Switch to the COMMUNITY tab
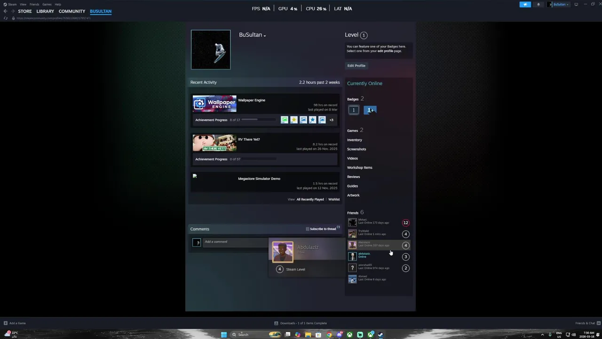Screen dimensions: 602x339 72,11
